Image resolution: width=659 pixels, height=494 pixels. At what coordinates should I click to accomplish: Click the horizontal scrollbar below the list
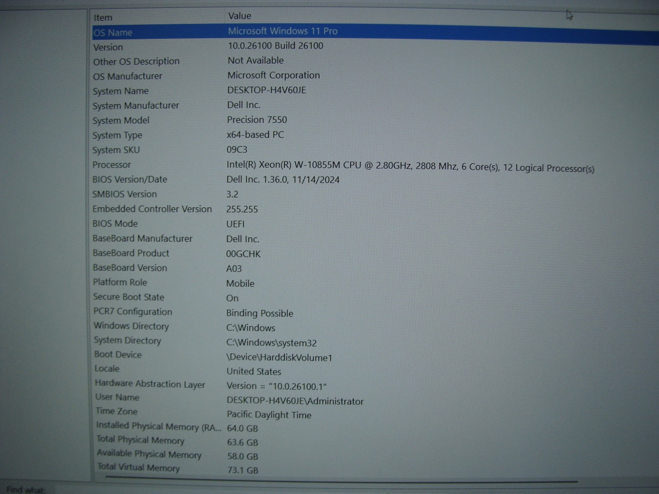(341, 480)
